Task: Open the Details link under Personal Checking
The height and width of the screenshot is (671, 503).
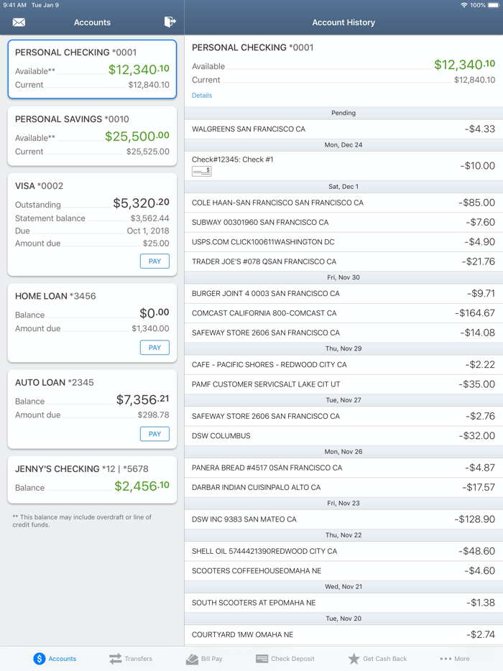Action: coord(202,95)
